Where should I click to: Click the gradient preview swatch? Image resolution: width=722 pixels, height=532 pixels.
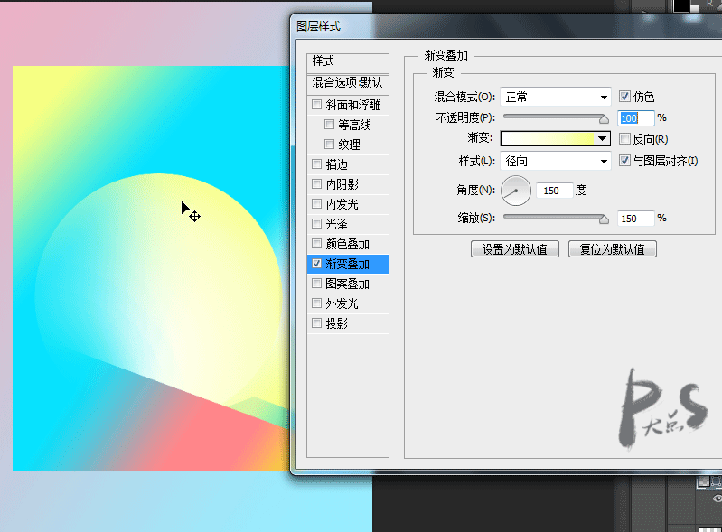pyautogui.click(x=548, y=138)
